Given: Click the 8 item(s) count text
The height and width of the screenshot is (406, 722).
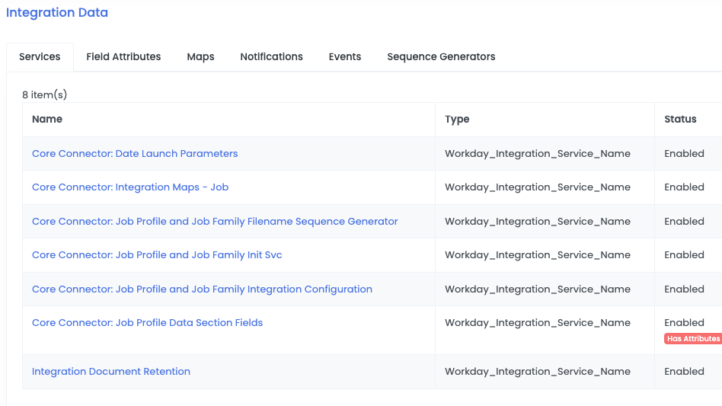Looking at the screenshot, I should pos(45,94).
